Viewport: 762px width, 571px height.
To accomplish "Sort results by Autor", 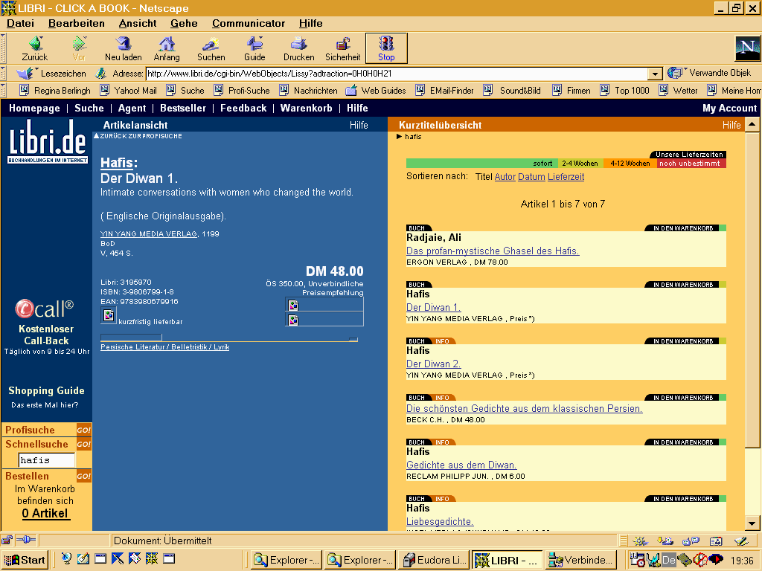I will click(x=505, y=177).
